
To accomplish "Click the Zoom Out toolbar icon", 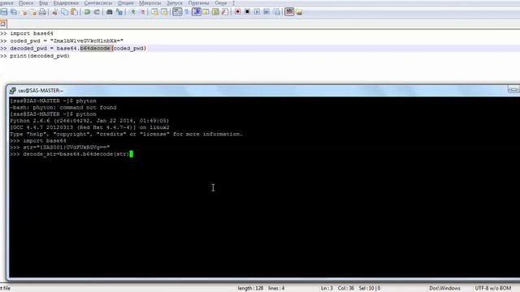I will [x=143, y=12].
